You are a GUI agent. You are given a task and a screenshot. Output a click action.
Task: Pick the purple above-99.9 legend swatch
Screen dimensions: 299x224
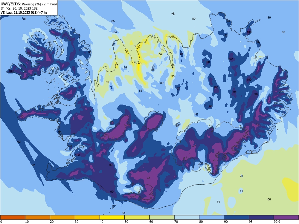click(x=286, y=217)
